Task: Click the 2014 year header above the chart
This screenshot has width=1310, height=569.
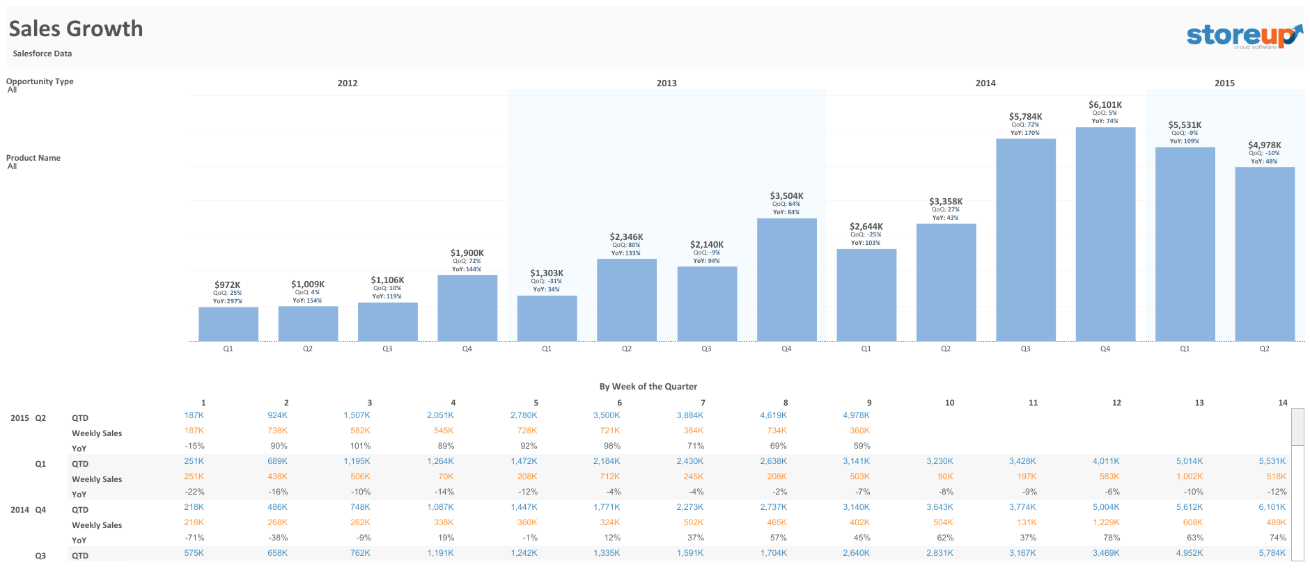Action: pyautogui.click(x=985, y=83)
